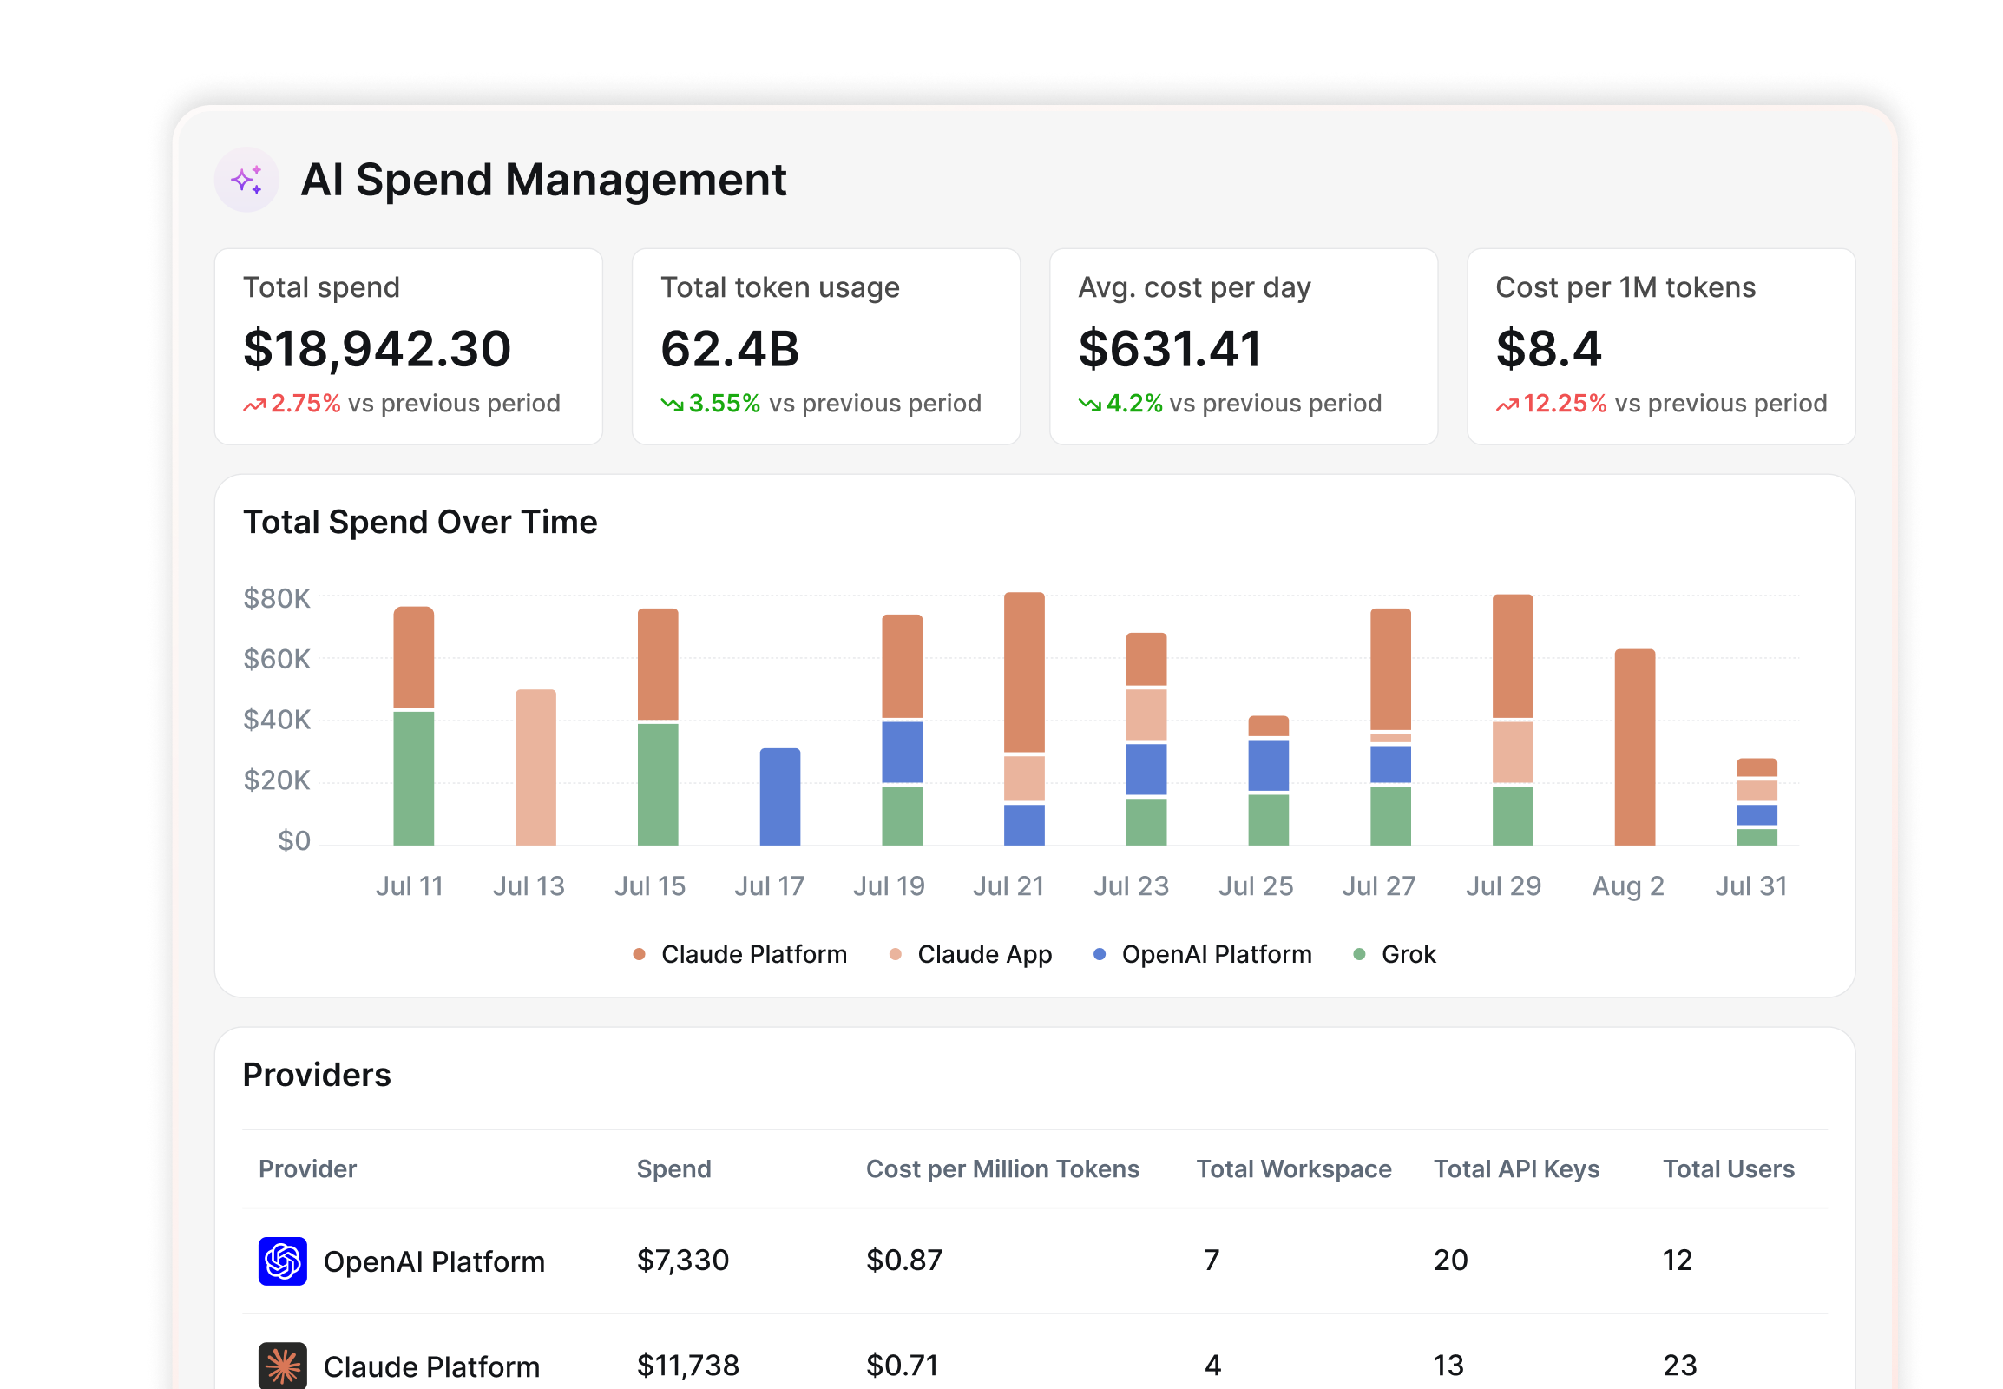The width and height of the screenshot is (2003, 1389).
Task: Click the Claude Platform logo icon
Action: click(x=282, y=1366)
